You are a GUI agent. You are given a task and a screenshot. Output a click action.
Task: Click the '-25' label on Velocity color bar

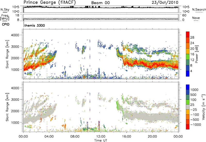click(193, 109)
